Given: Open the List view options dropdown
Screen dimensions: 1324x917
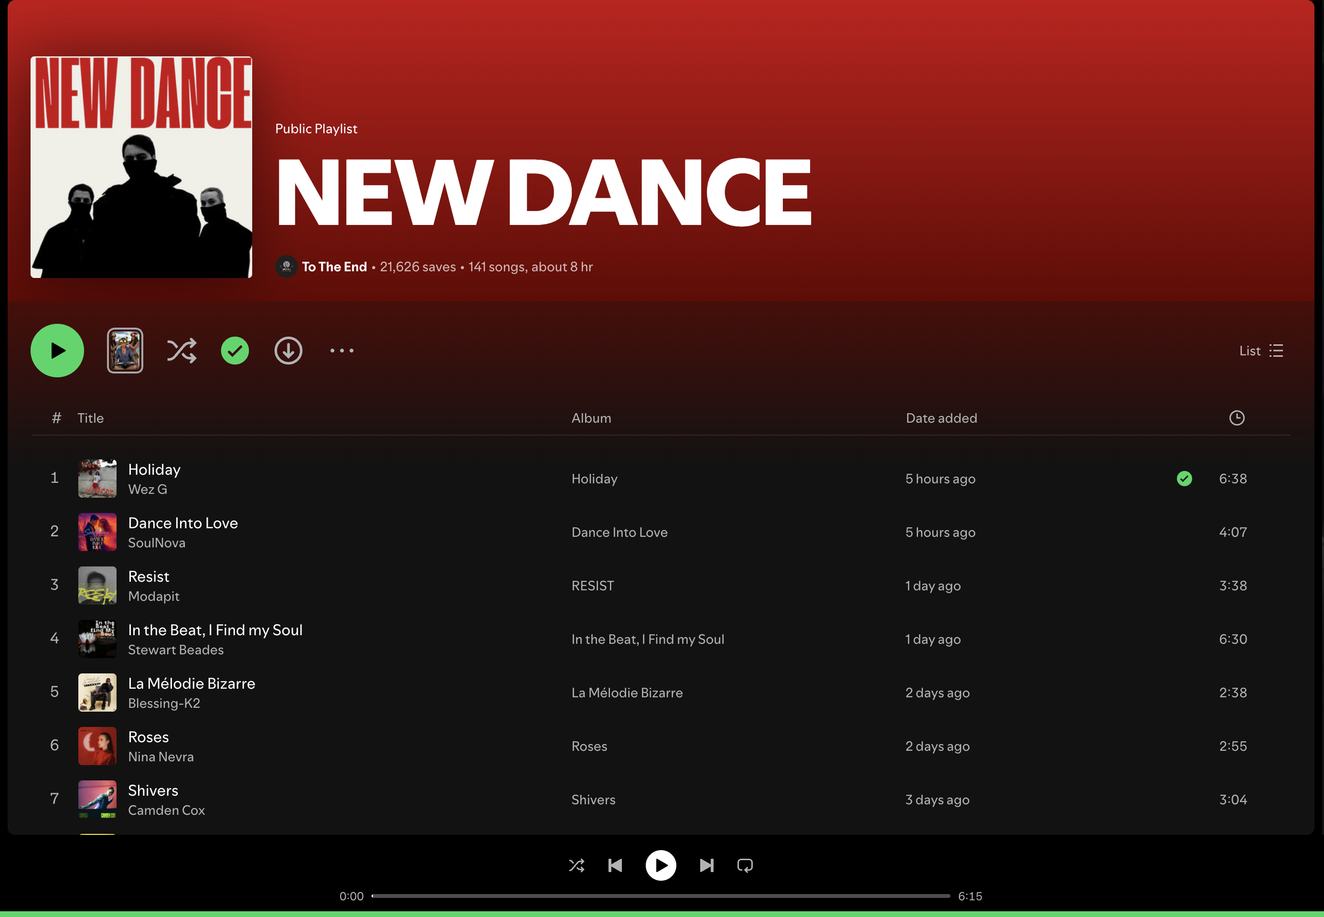Looking at the screenshot, I should [1261, 351].
